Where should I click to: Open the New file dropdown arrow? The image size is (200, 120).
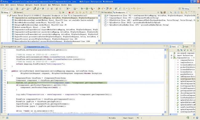tap(6, 9)
